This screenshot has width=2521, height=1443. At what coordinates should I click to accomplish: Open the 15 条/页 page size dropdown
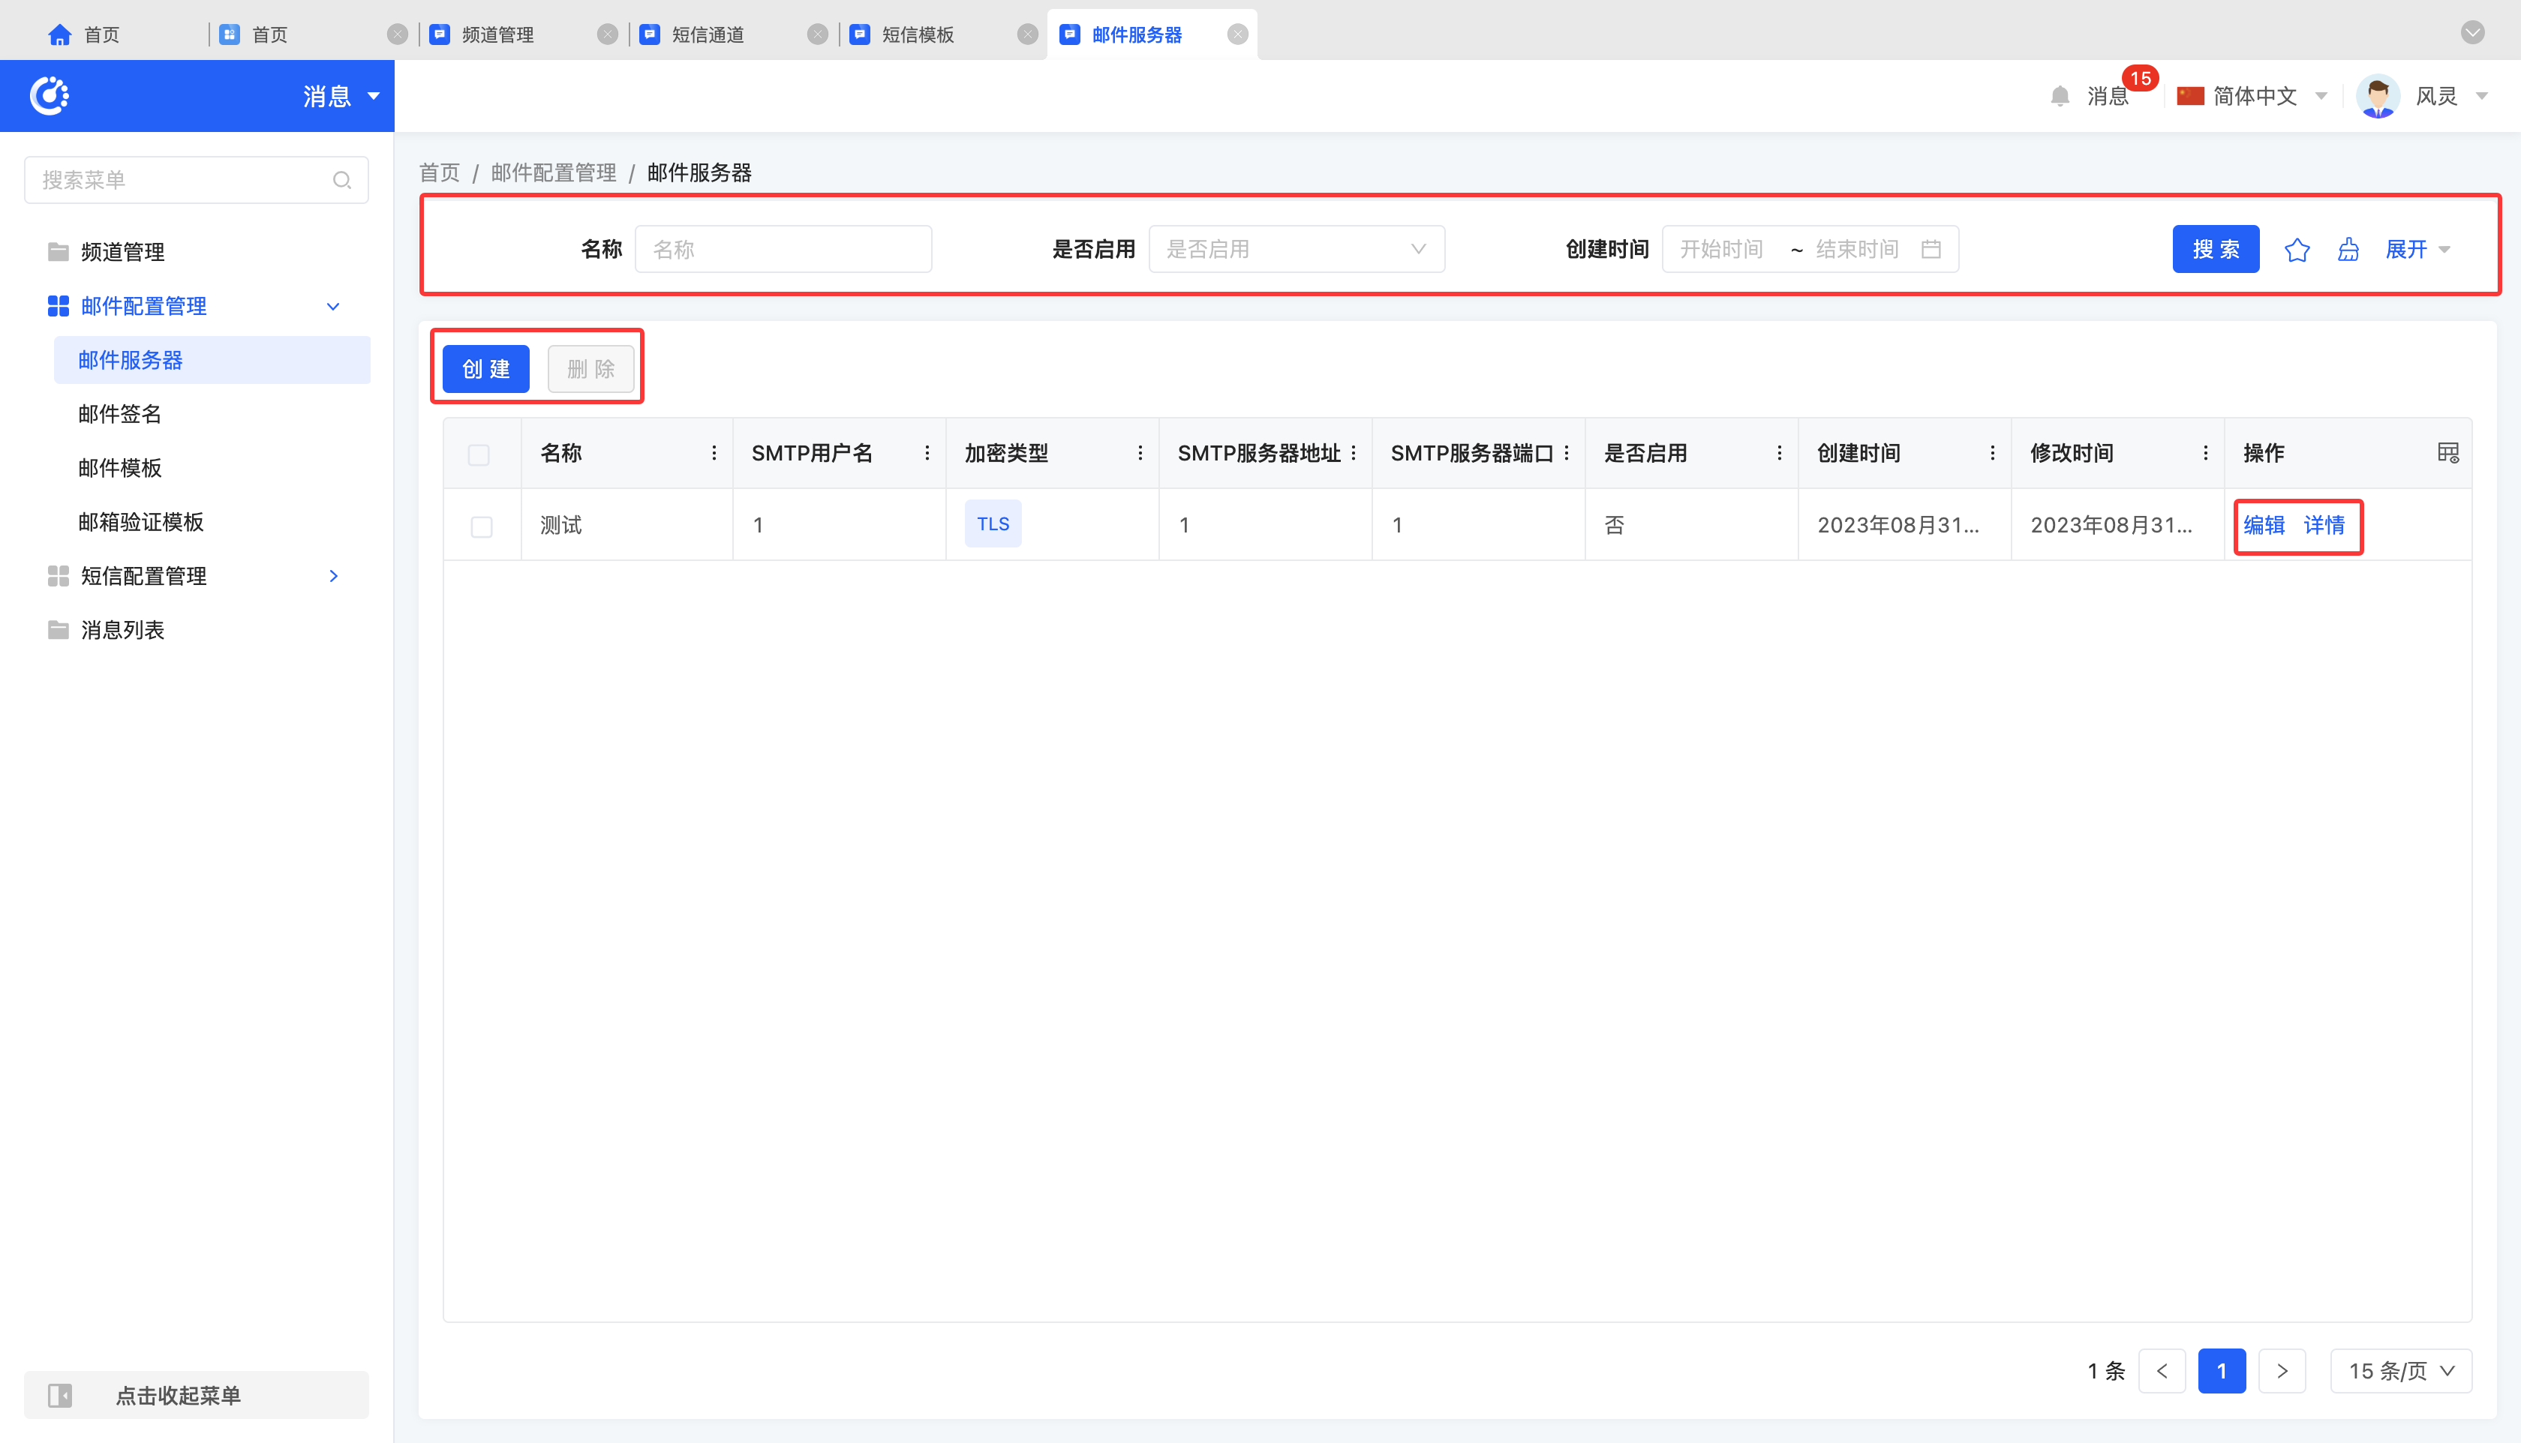(2400, 1371)
